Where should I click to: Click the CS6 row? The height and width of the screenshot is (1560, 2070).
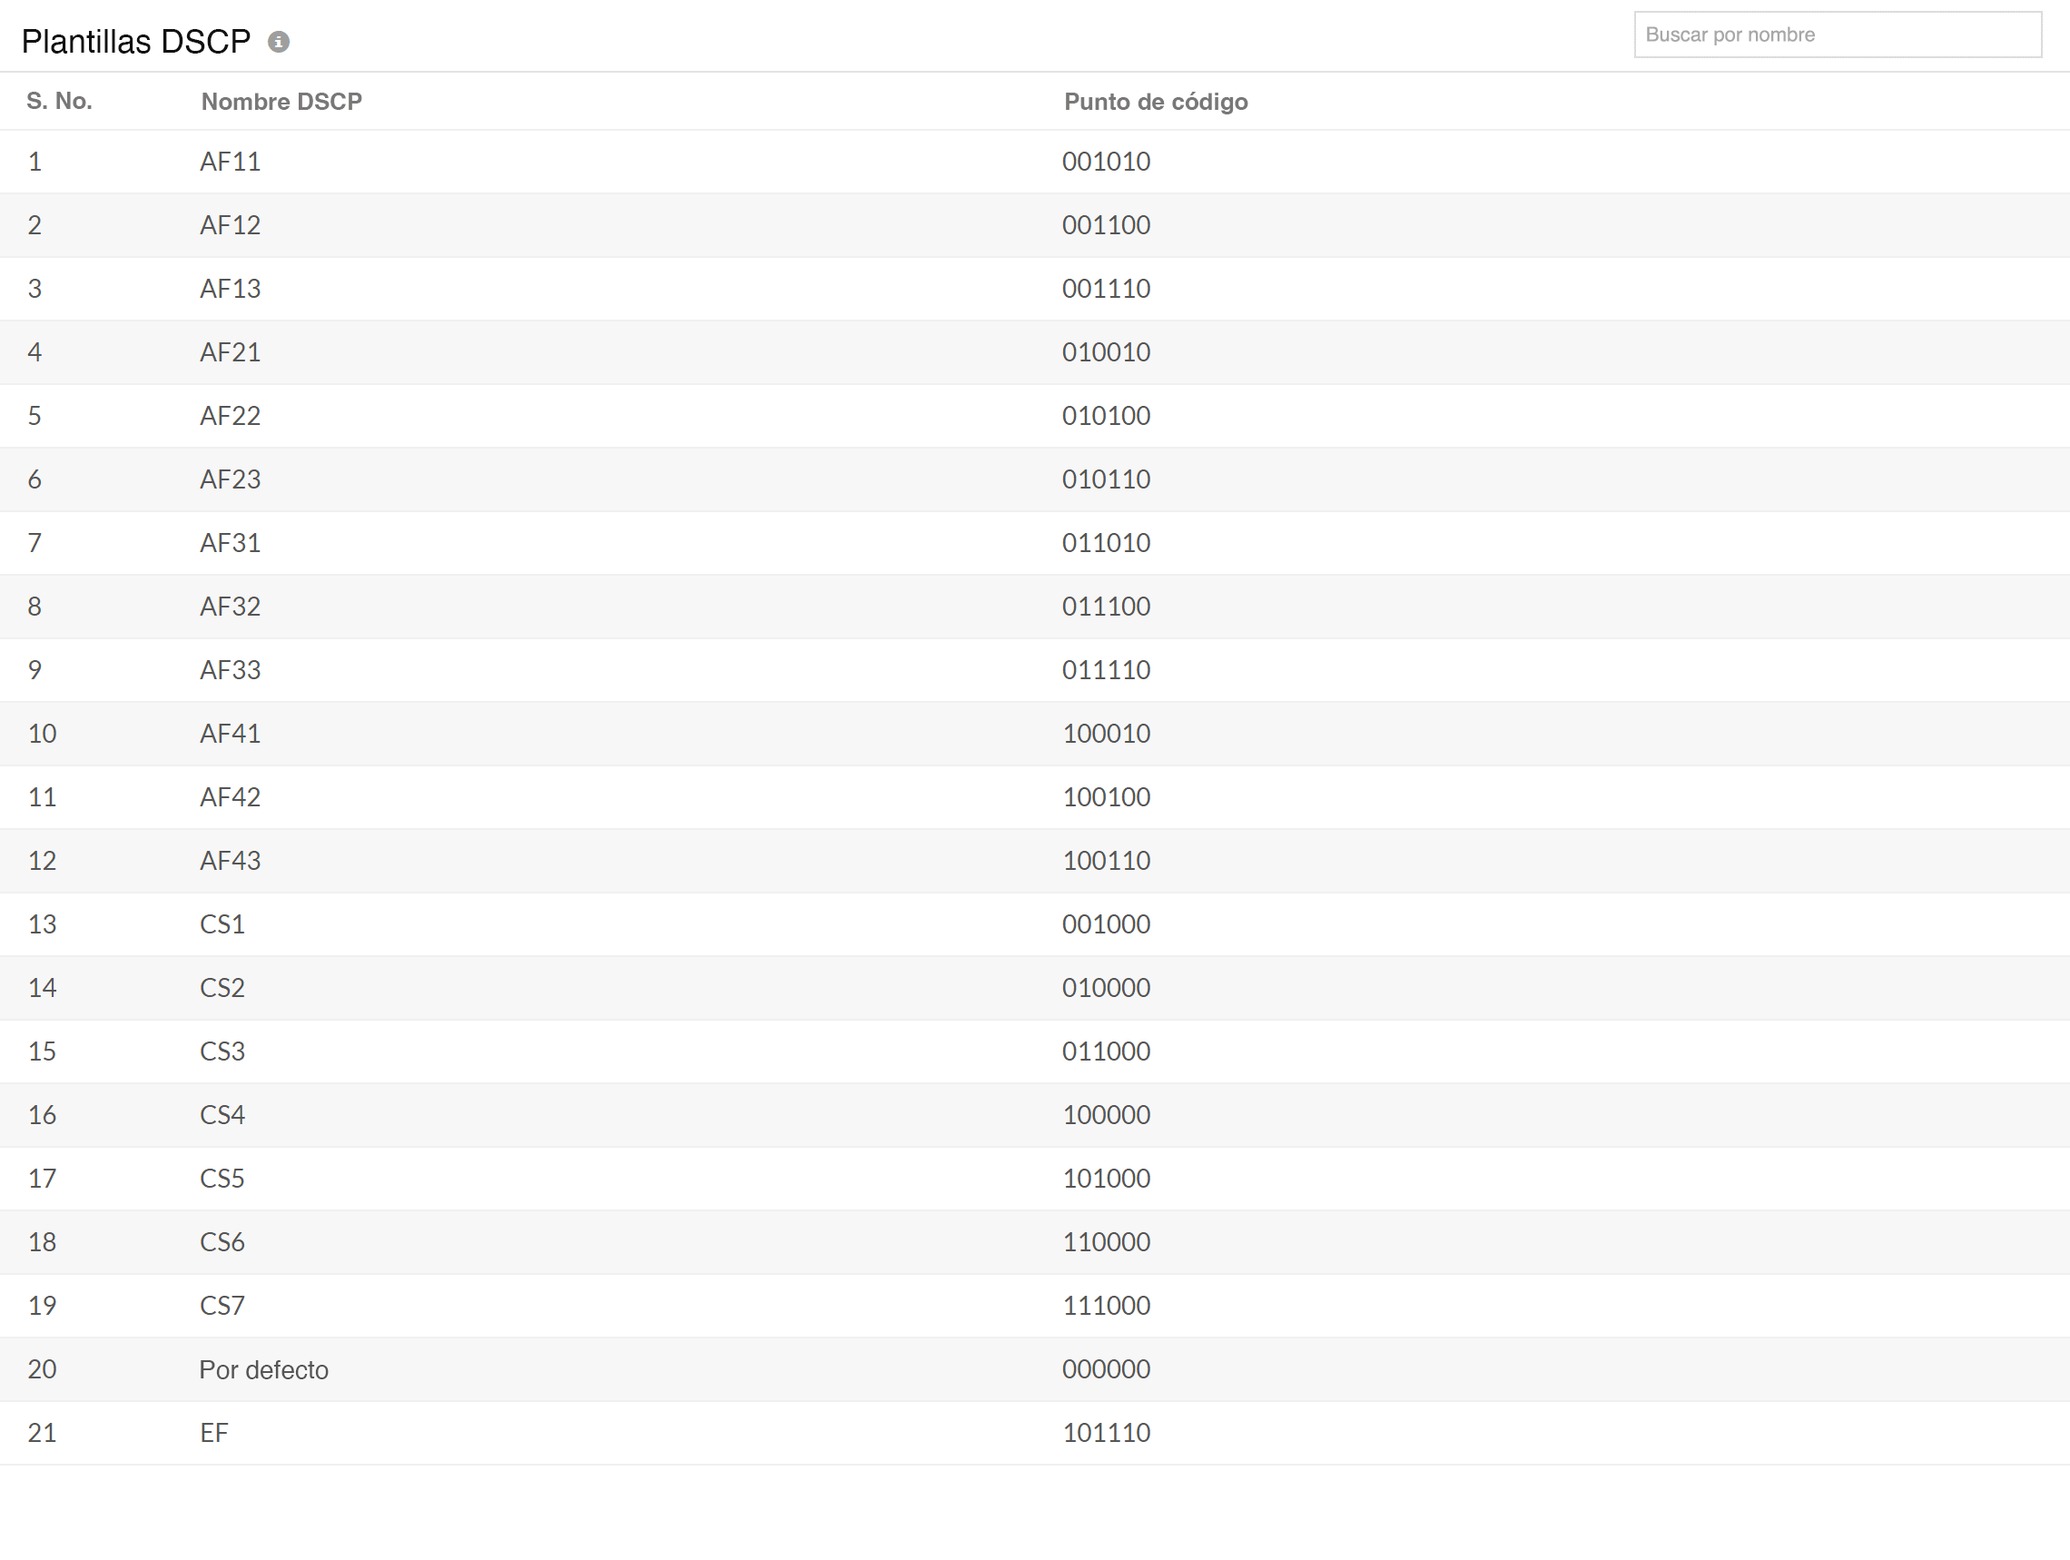(222, 1242)
